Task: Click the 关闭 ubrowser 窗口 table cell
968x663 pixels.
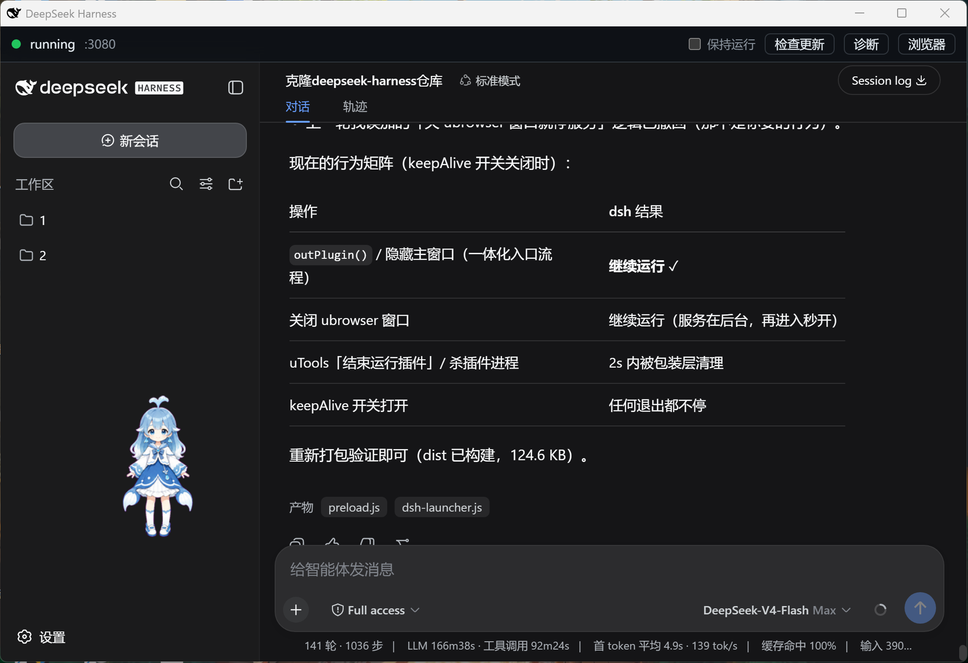Action: (349, 320)
